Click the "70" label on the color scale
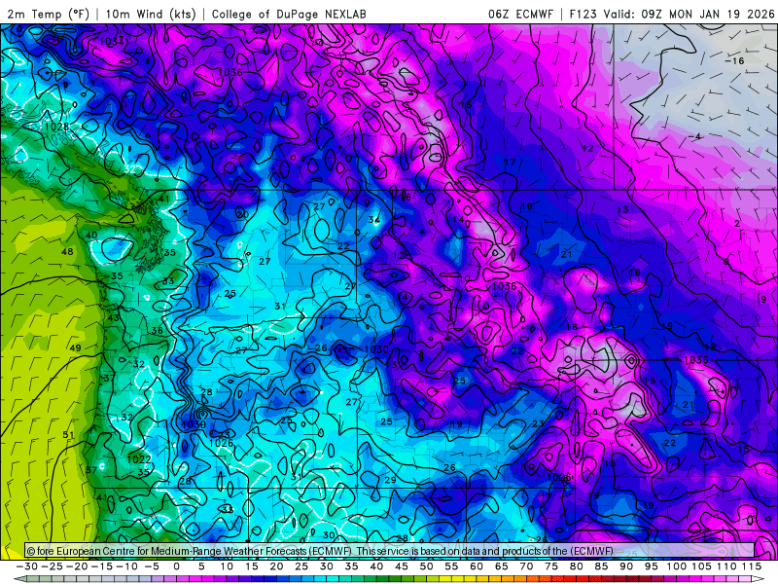The image size is (778, 584). (526, 566)
